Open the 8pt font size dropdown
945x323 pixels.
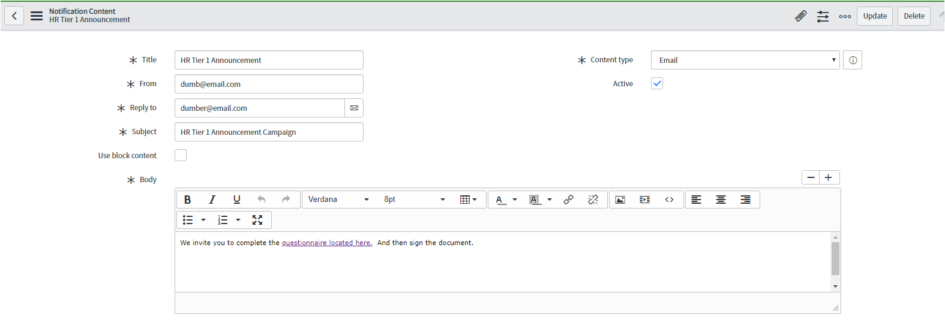pos(414,200)
